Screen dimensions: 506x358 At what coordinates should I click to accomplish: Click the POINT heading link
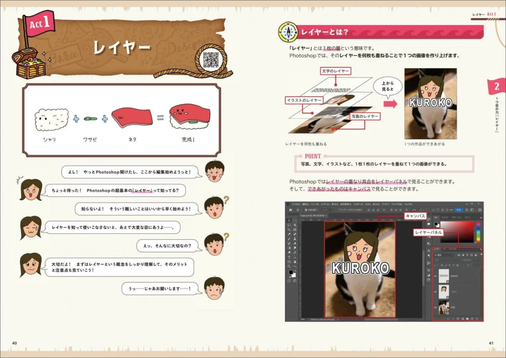point(312,156)
